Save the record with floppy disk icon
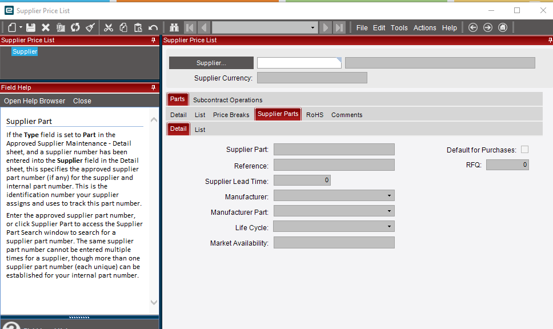The width and height of the screenshot is (553, 329). tap(31, 27)
